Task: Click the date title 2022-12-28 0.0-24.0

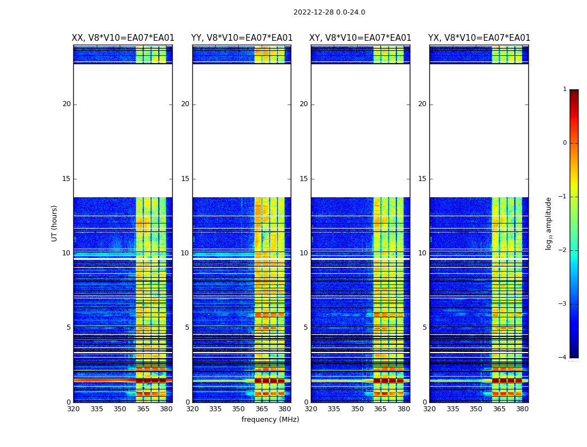Action: tap(329, 12)
